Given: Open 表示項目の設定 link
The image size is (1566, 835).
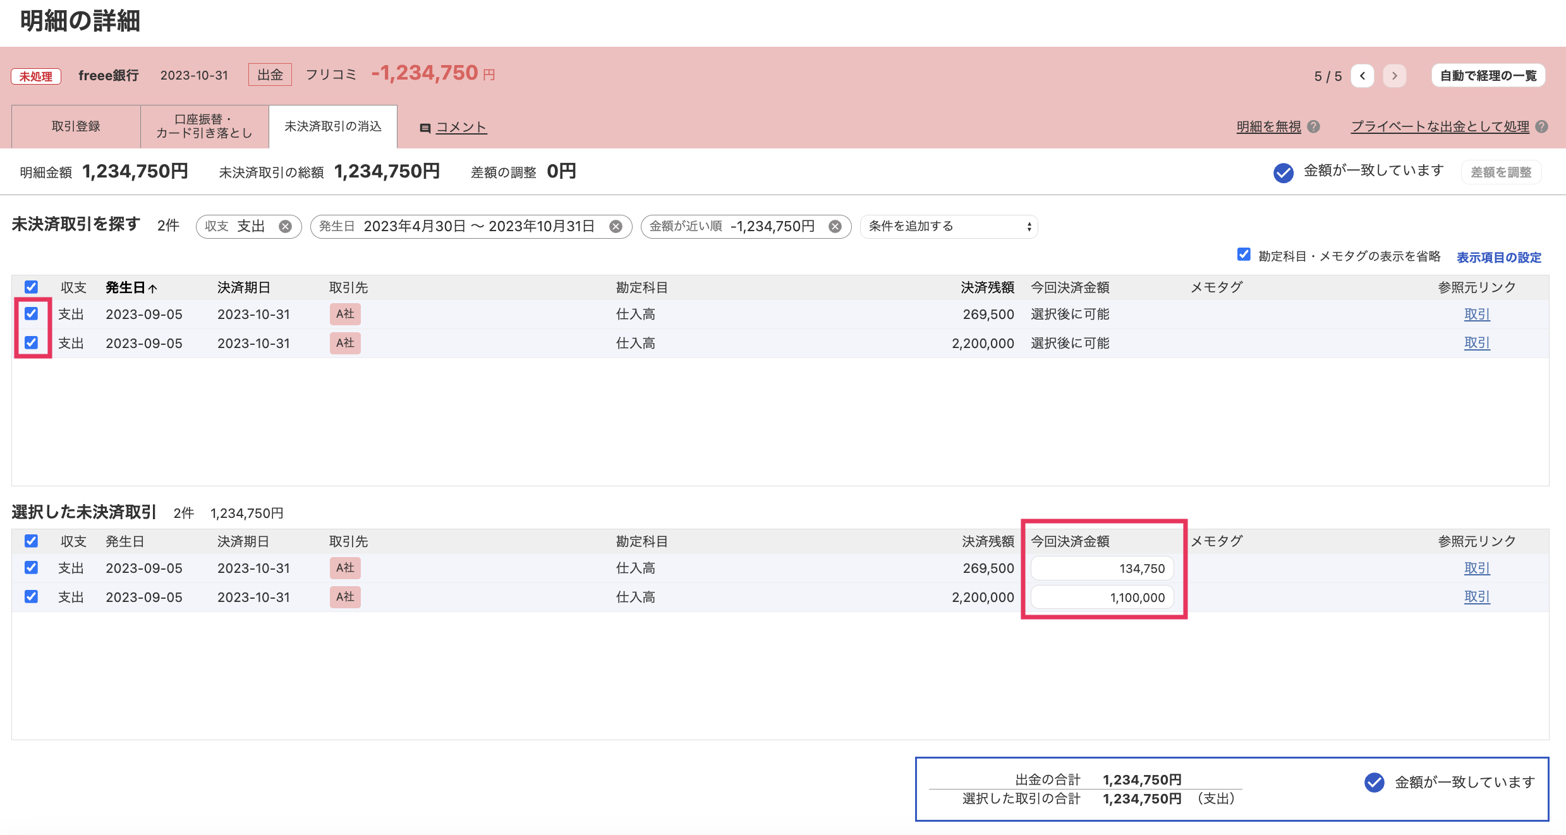Looking at the screenshot, I should pos(1498,257).
